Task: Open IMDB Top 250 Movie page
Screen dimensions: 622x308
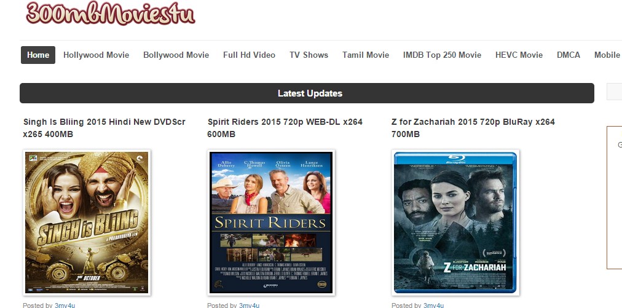Action: (442, 55)
